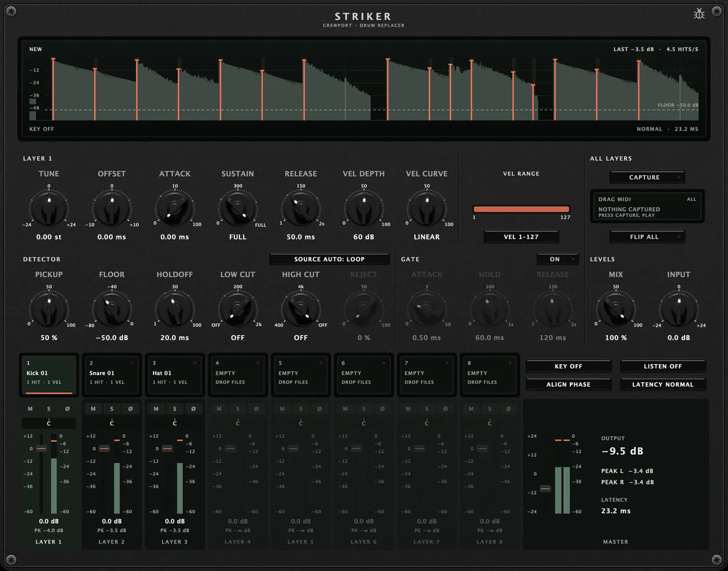This screenshot has width=728, height=571.
Task: Click the Layer 2 pan control C
Action: (x=112, y=423)
